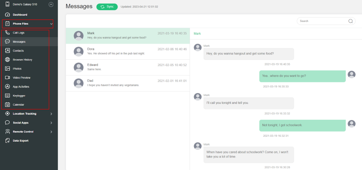Click the Call Logs phone icon
This screenshot has width=362, height=170.
(x=7, y=33)
